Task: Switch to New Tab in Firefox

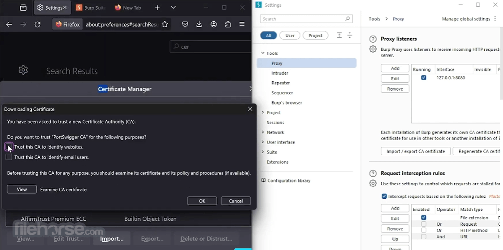Action: coord(128,8)
